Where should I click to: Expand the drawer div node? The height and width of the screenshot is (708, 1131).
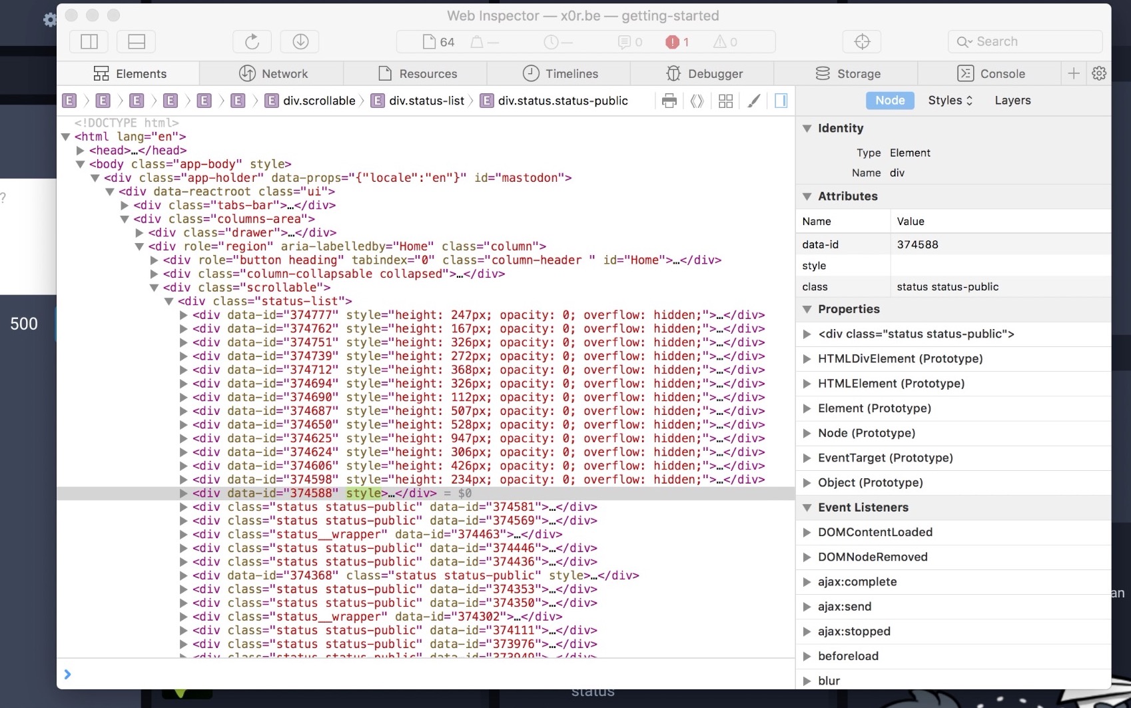[139, 233]
